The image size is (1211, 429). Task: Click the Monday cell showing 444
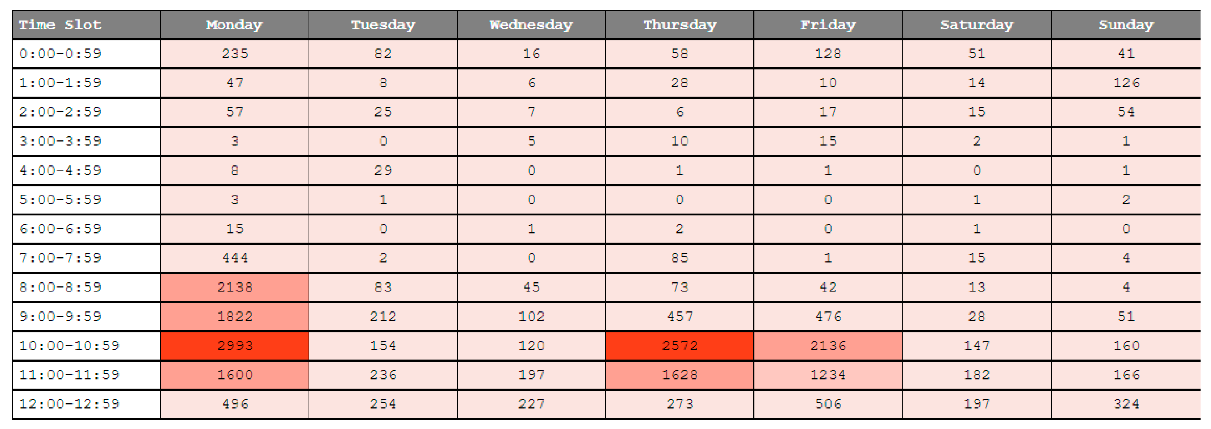[235, 258]
